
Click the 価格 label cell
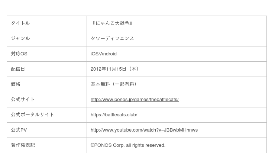point(47,84)
